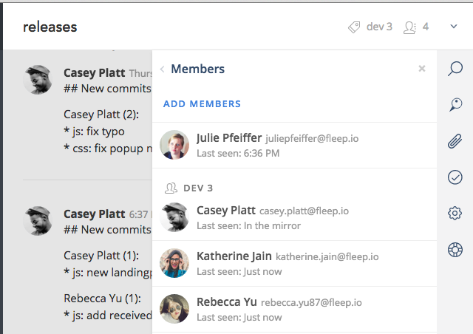
Task: Expand the header dropdown chevron
Action: [x=454, y=27]
